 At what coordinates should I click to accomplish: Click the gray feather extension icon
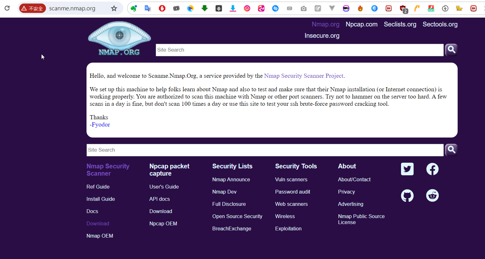tap(318, 8)
